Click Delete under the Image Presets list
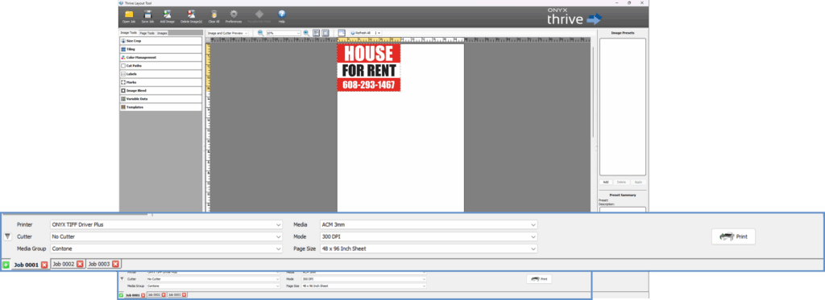Image resolution: width=825 pixels, height=300 pixels. (621, 182)
